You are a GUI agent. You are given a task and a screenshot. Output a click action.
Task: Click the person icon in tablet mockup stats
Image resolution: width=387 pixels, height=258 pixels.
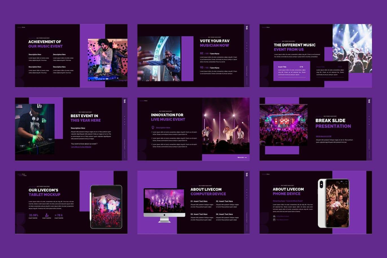(47, 215)
